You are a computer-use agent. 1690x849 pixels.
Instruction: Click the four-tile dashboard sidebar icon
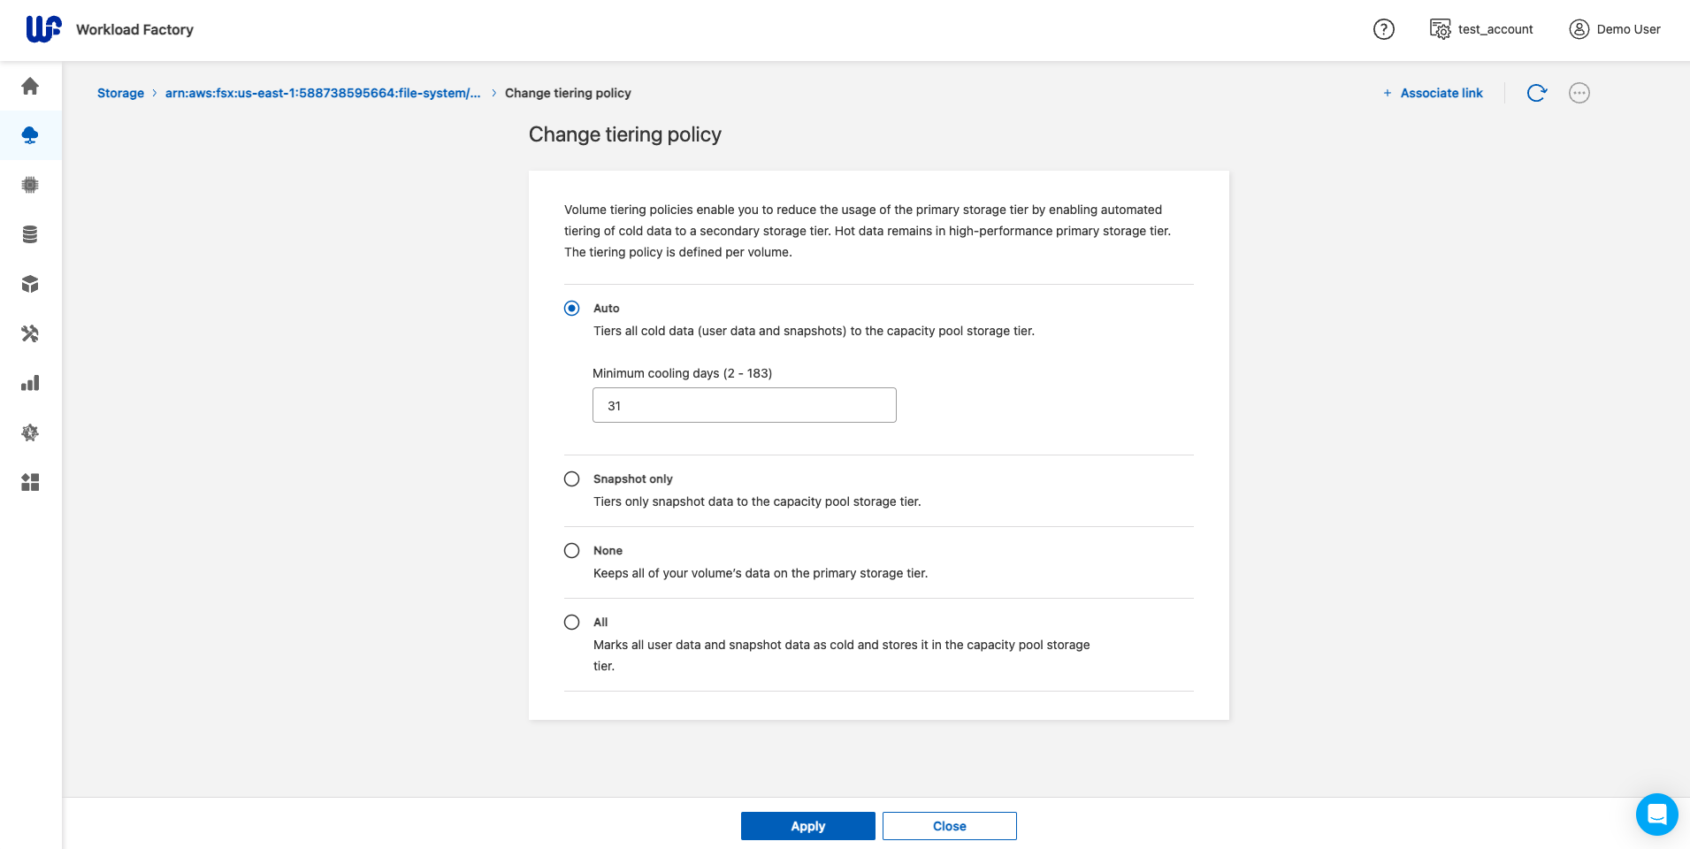[30, 482]
